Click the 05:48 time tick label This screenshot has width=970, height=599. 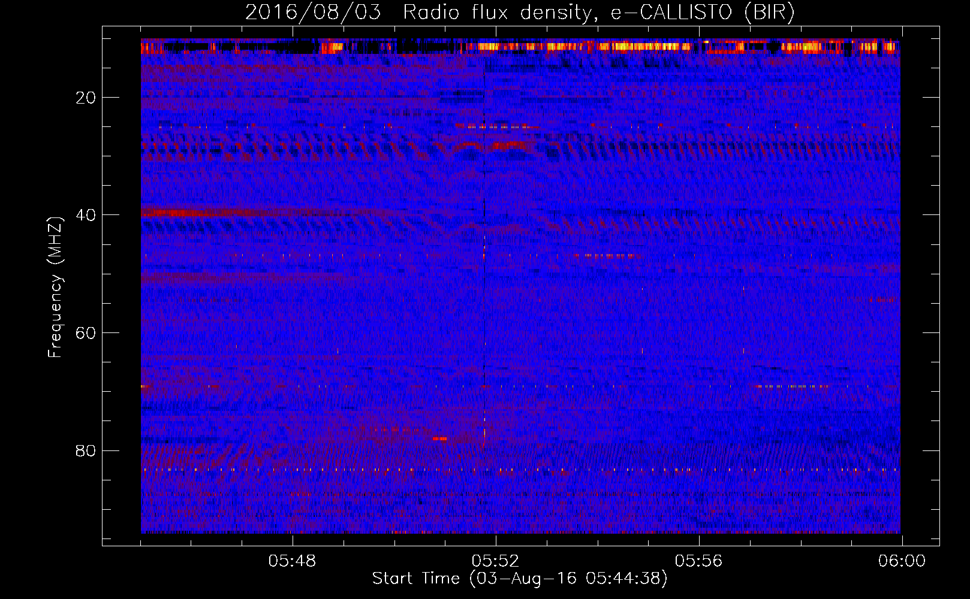(x=292, y=561)
